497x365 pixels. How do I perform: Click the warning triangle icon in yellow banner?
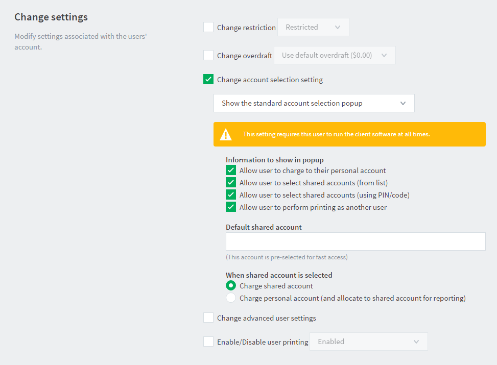tap(226, 134)
